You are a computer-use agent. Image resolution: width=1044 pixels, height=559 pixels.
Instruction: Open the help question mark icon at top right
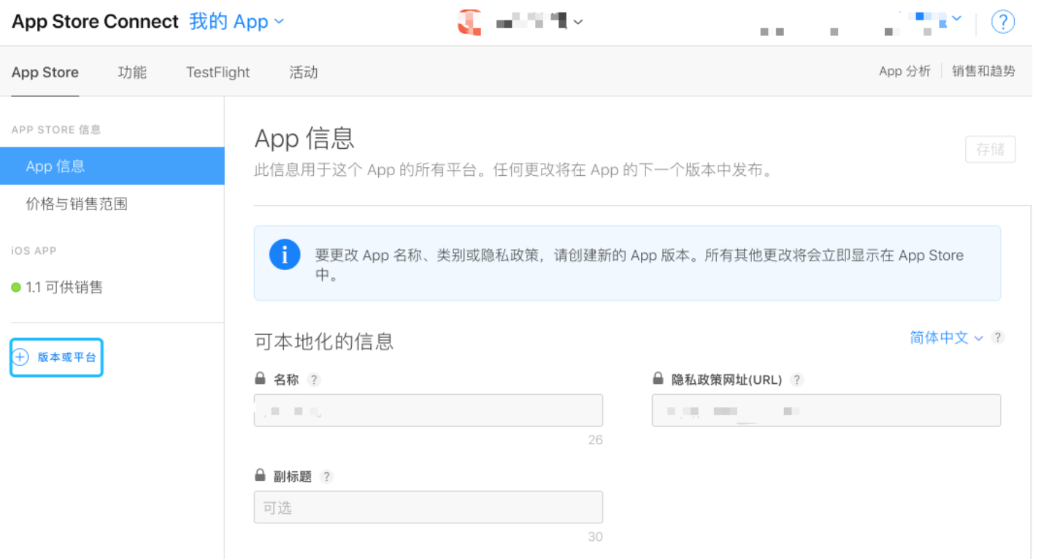[1002, 22]
